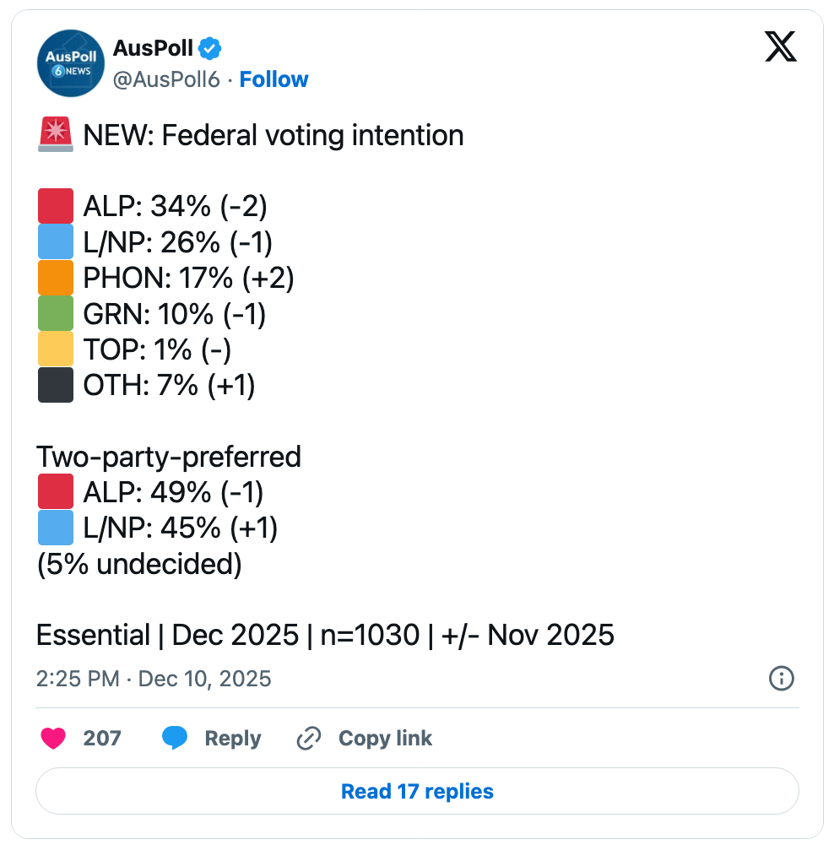Click the green GRN color square
834x845 pixels.
[56, 314]
